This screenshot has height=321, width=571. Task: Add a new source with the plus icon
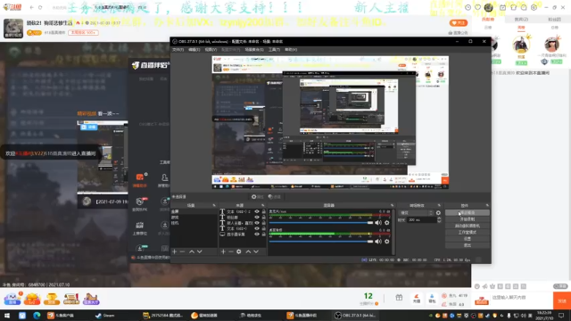223,251
